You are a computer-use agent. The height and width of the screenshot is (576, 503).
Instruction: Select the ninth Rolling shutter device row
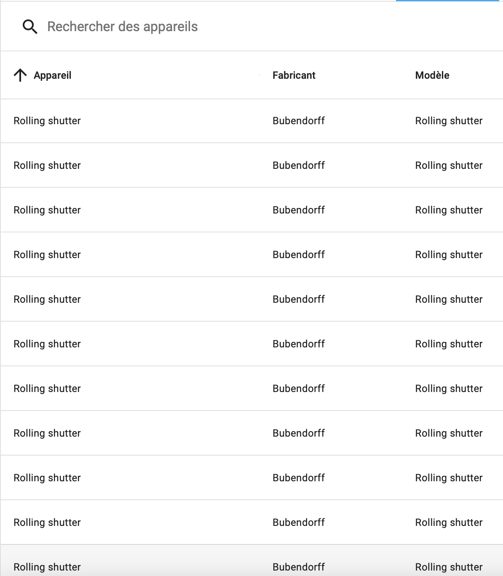pyautogui.click(x=47, y=478)
